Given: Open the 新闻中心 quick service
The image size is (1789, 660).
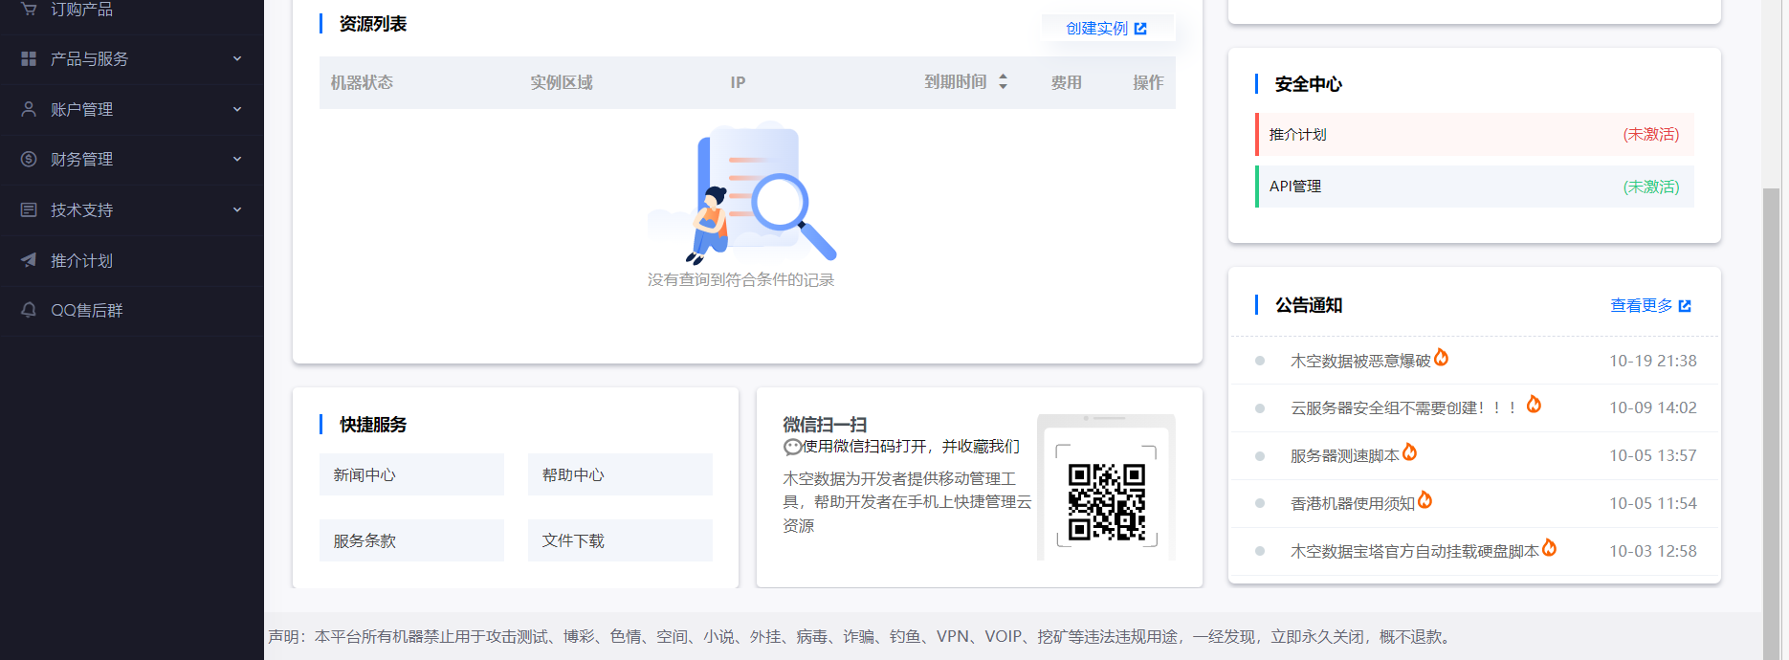Looking at the screenshot, I should pyautogui.click(x=411, y=474).
